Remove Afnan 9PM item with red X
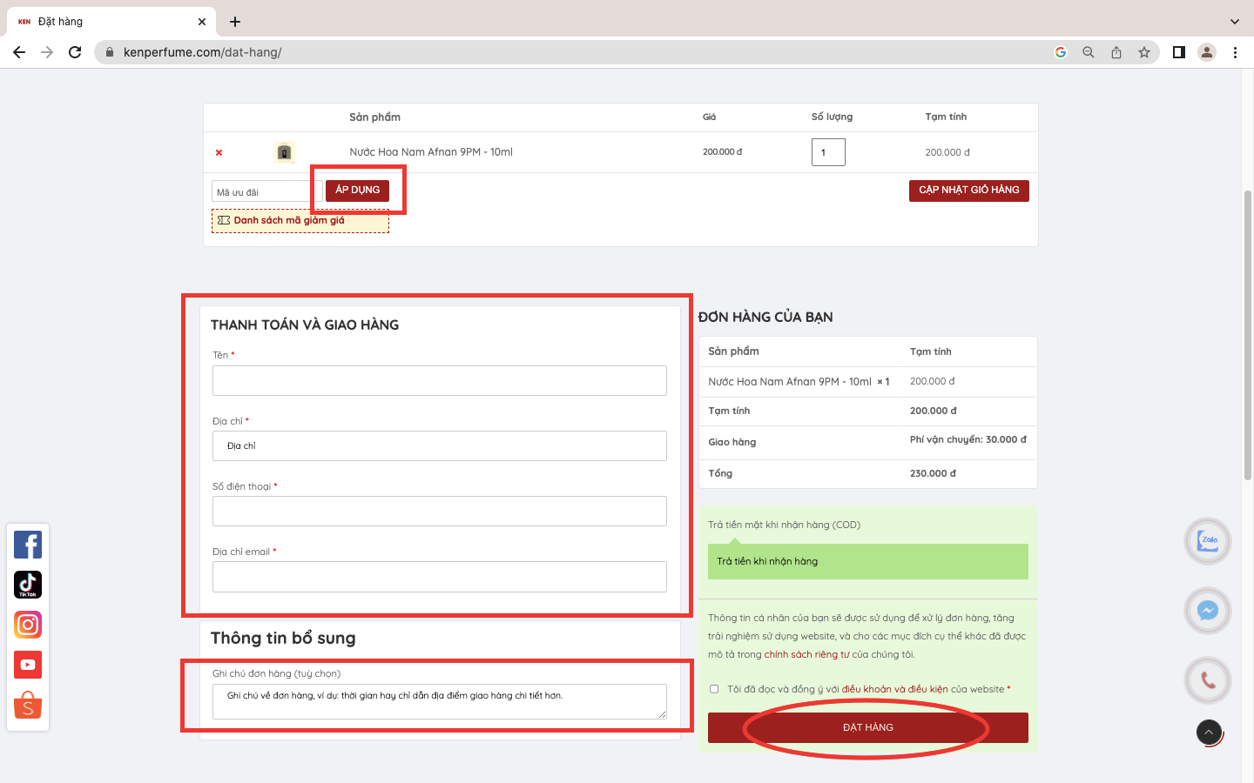 click(219, 153)
